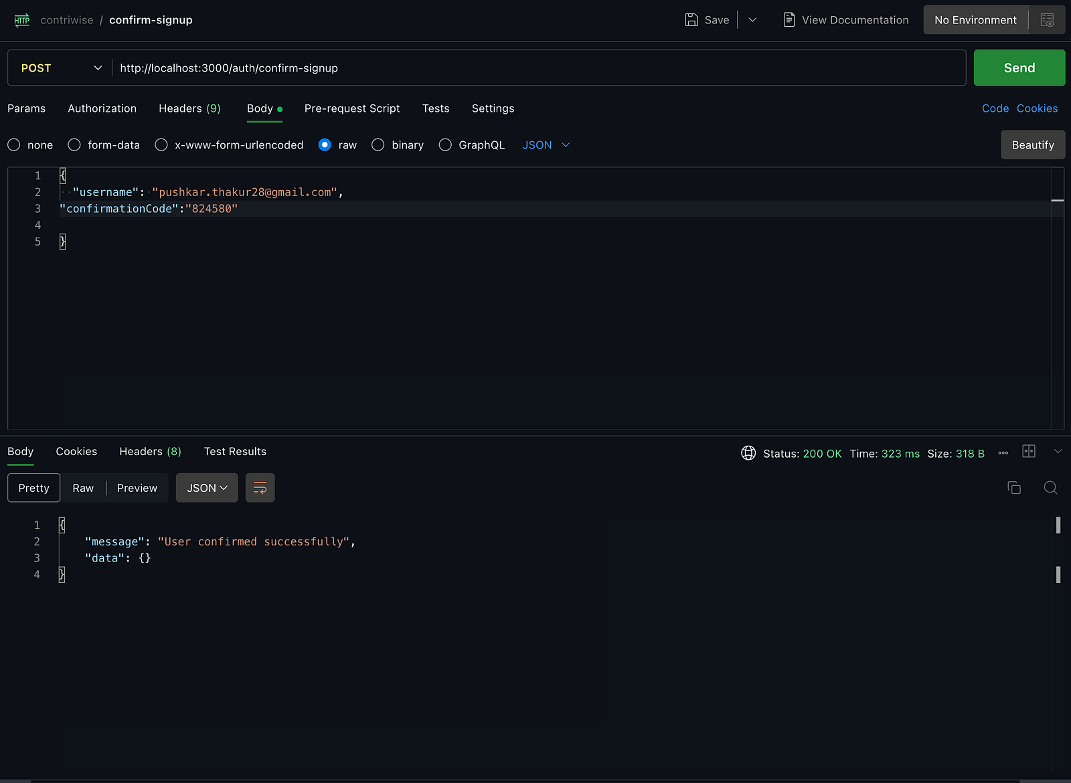Search the response with magnifier icon
Viewport: 1071px width, 783px height.
coord(1050,488)
